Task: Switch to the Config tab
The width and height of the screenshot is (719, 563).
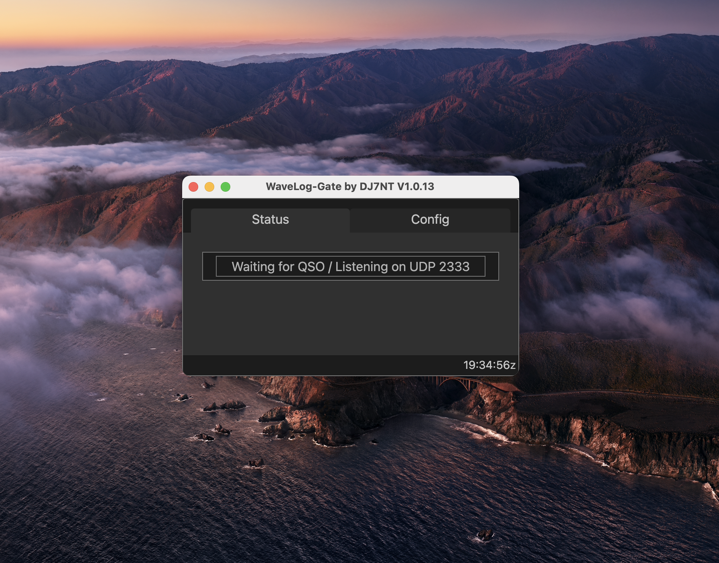Action: [430, 220]
